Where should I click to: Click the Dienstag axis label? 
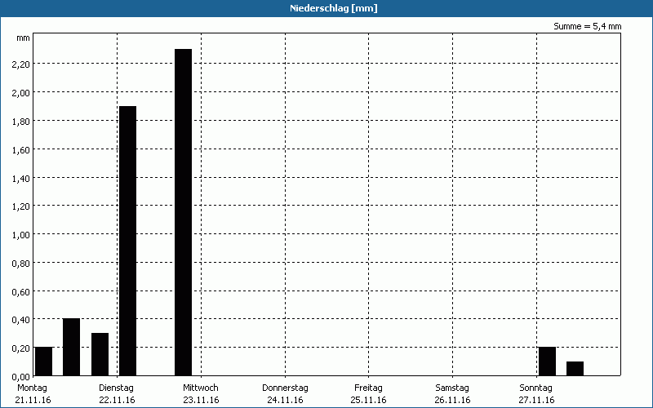pyautogui.click(x=116, y=388)
